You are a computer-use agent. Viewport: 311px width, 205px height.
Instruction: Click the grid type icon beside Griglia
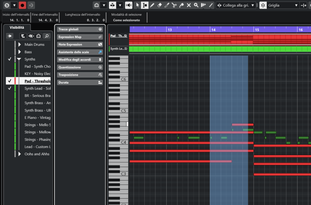pyautogui.click(x=263, y=5)
